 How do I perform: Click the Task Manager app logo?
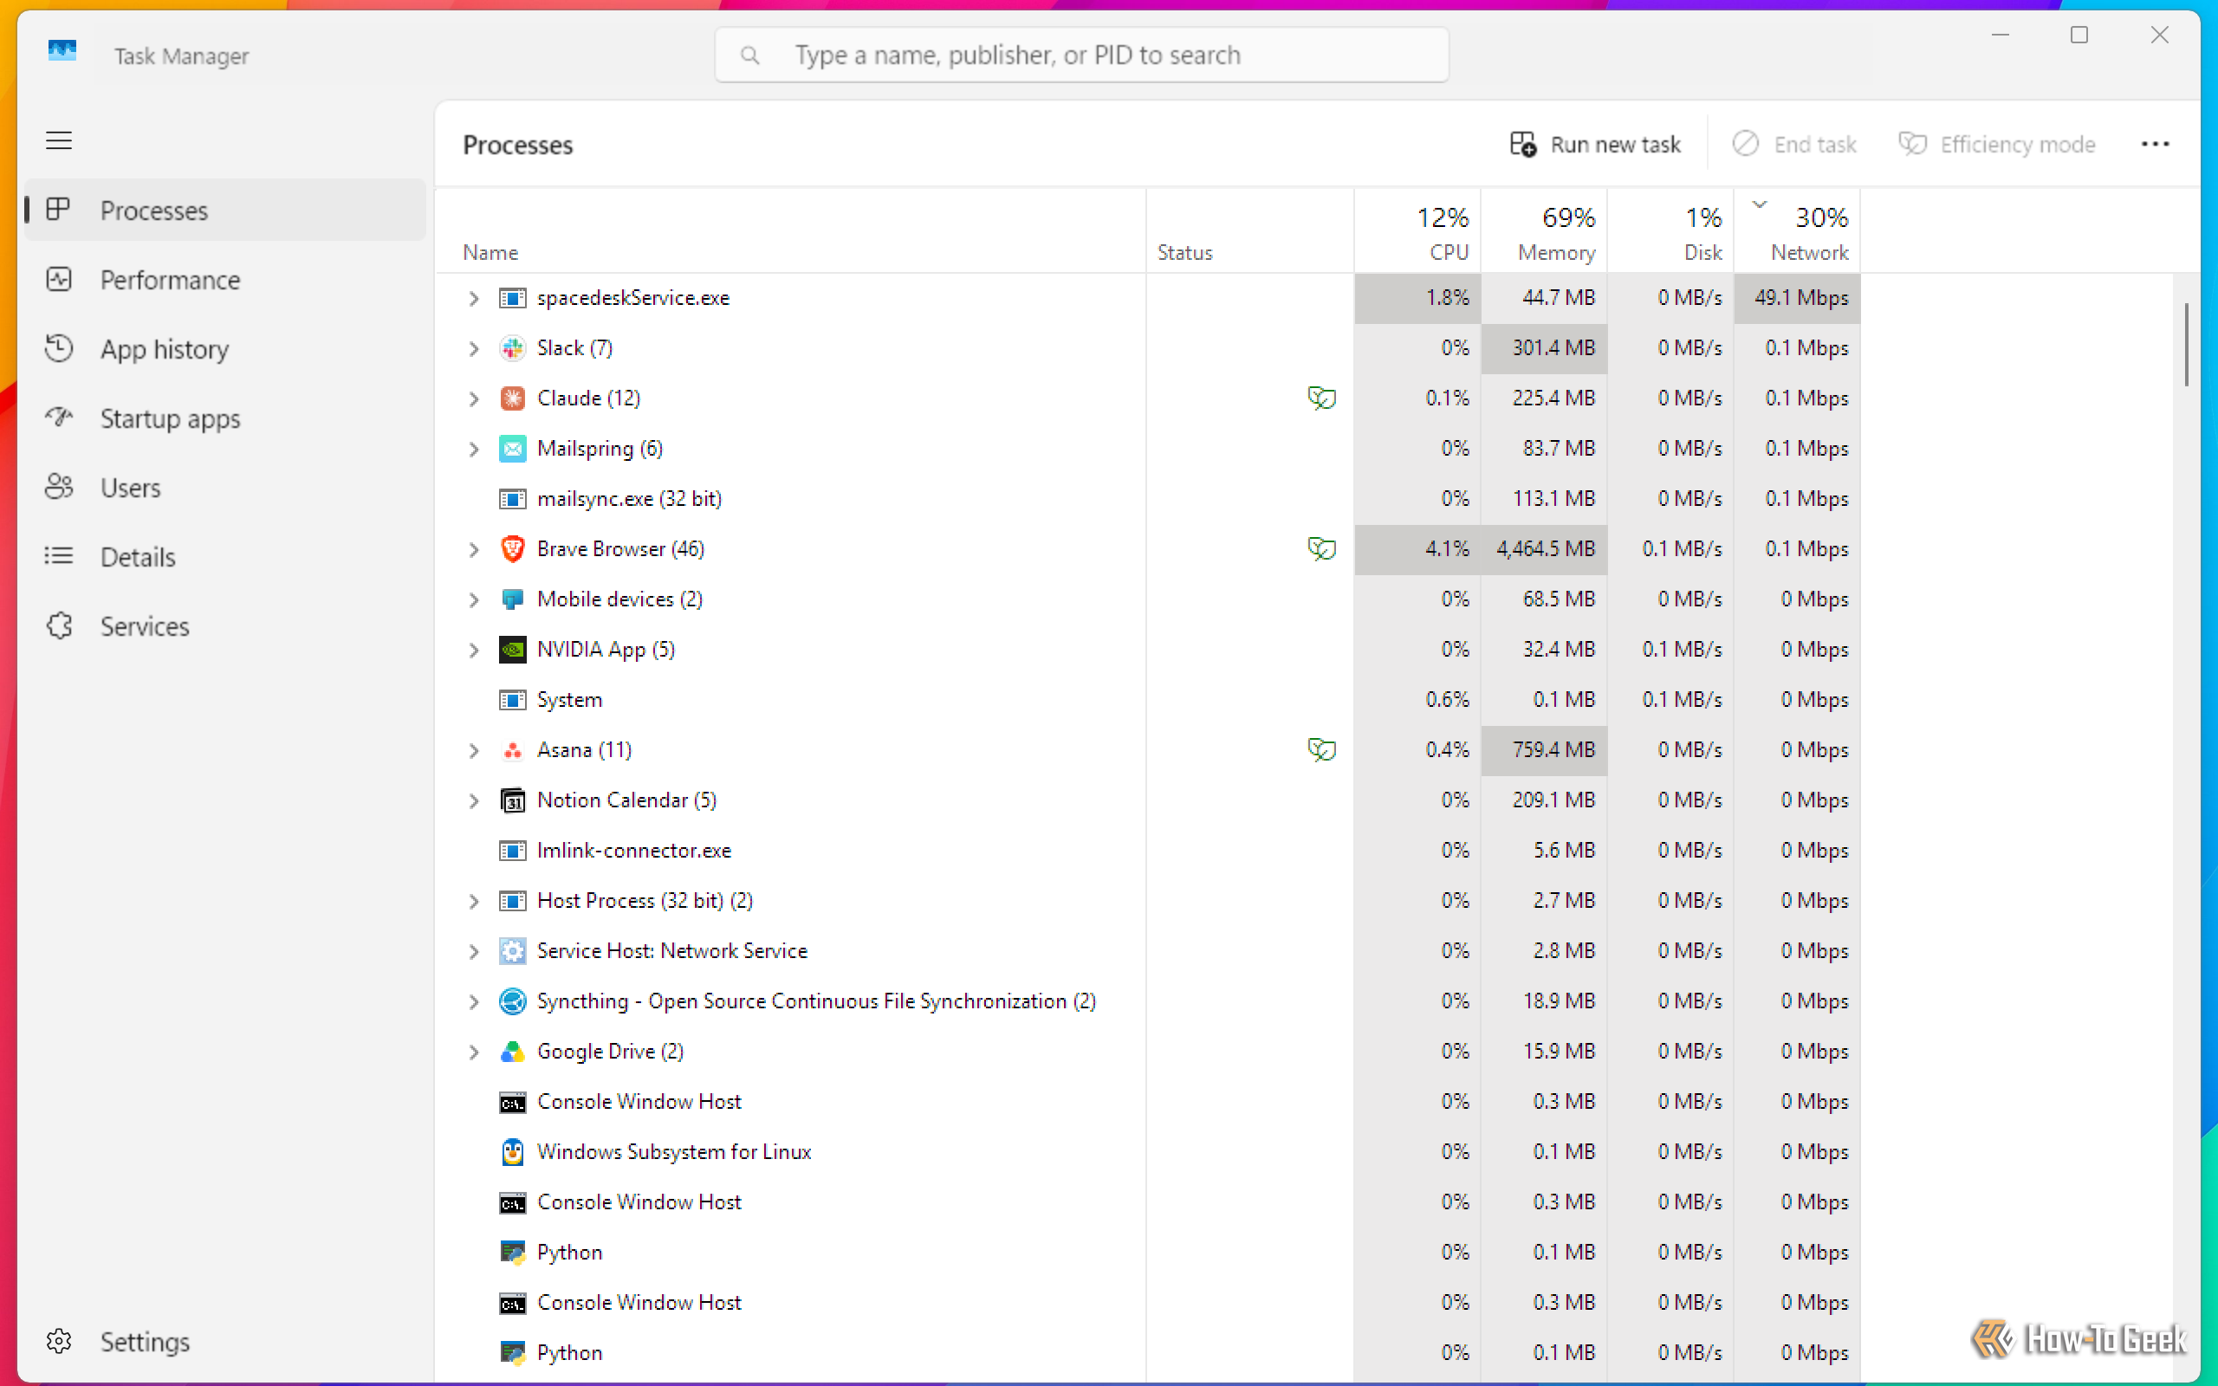tap(62, 50)
